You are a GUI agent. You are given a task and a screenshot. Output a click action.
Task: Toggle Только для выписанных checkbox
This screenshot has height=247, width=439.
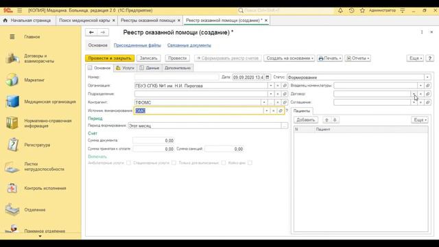(224, 163)
